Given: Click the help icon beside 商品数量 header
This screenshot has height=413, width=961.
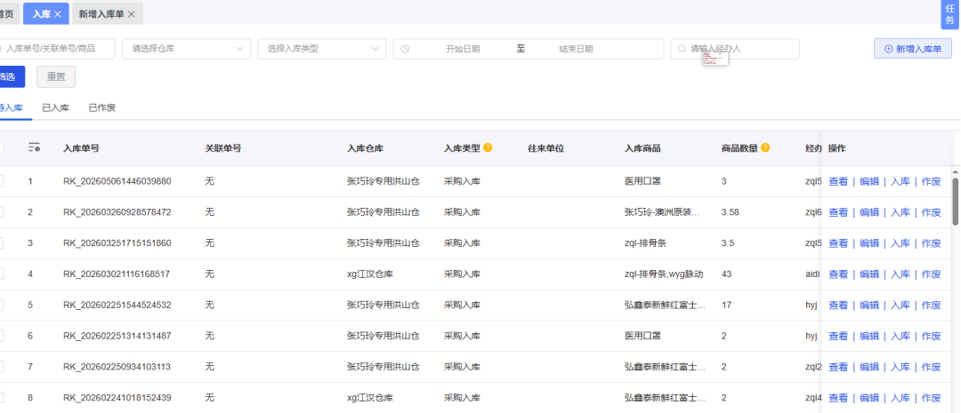Looking at the screenshot, I should pos(765,147).
